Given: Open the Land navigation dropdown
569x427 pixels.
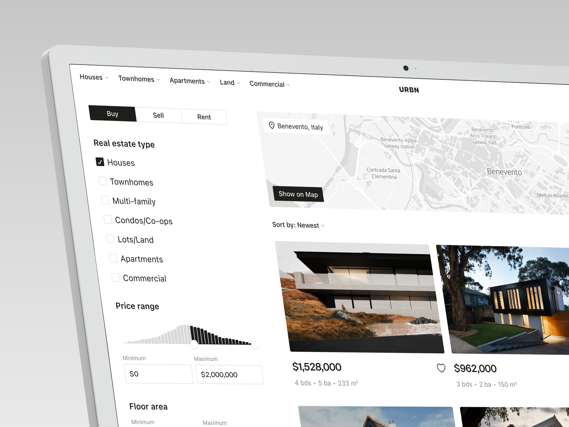Looking at the screenshot, I should coord(230,83).
